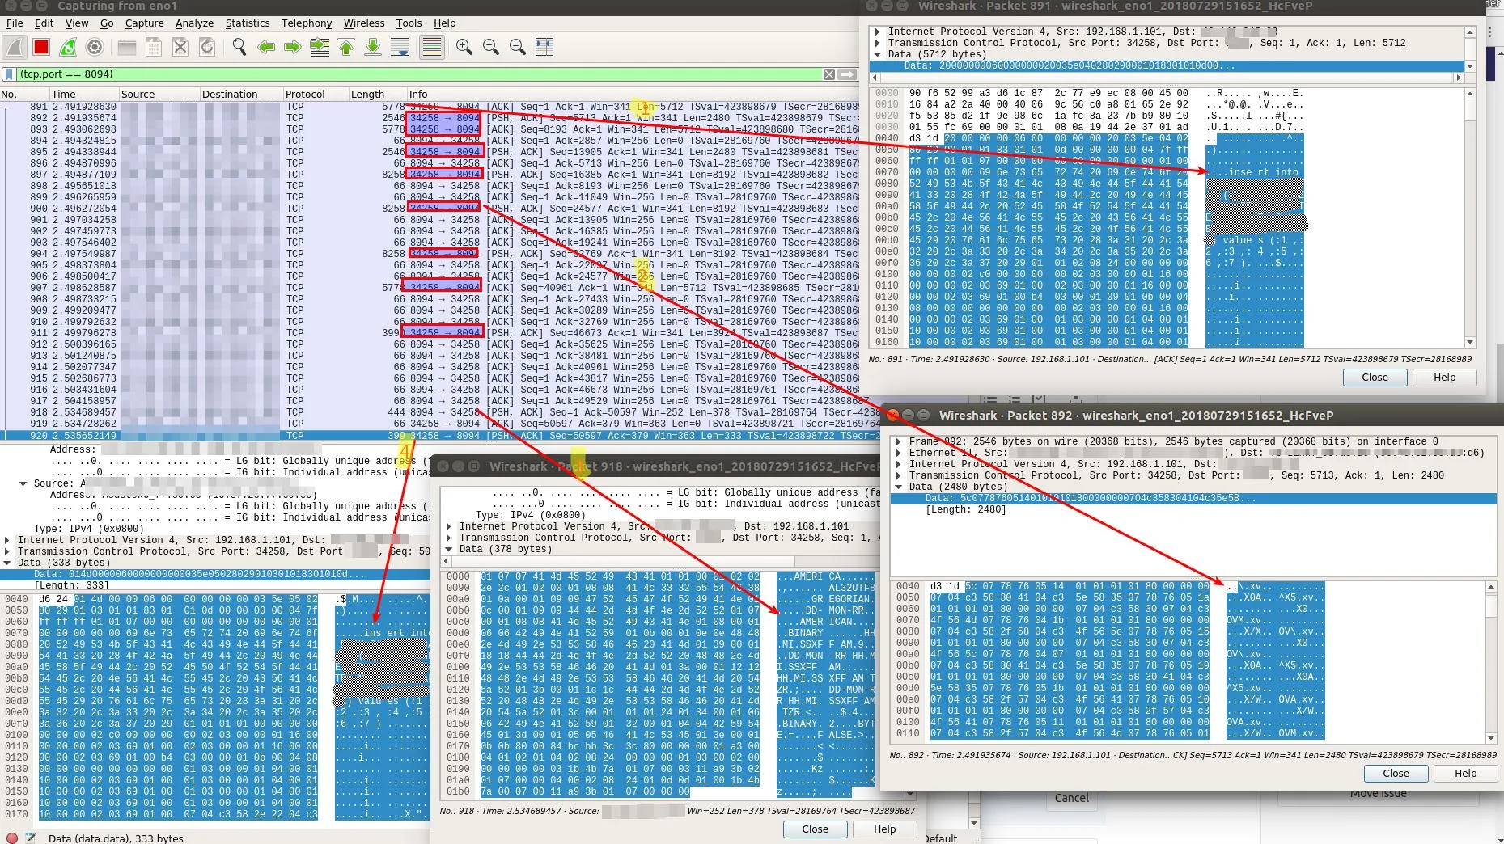Reload the capture file from the toolbar
Viewport: 1504px width, 844px height.
[207, 48]
